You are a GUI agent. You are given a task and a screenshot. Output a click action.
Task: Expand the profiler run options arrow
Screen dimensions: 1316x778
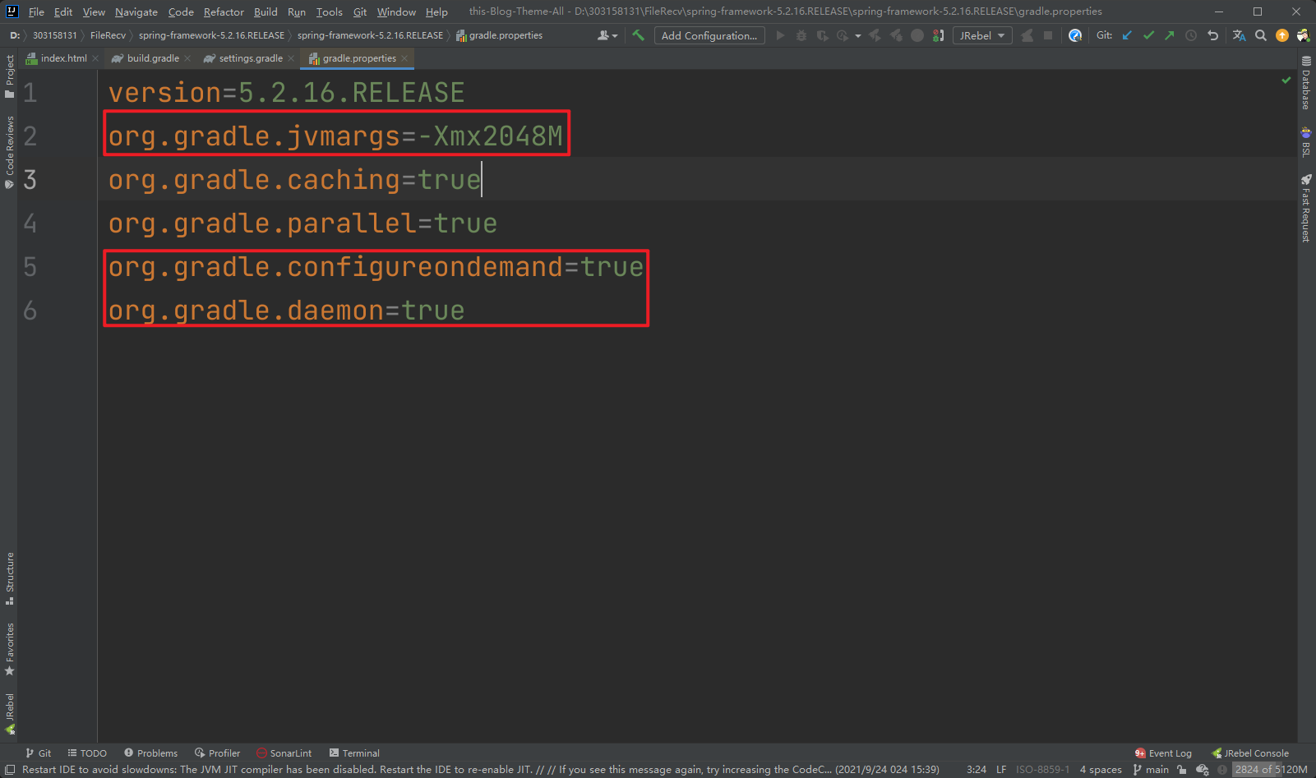pos(857,35)
